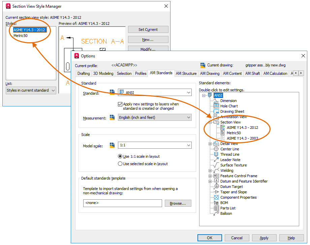This screenshot has width=310, height=245.
Task: Toggle Apply new settings to layers checkbox
Action: click(120, 104)
